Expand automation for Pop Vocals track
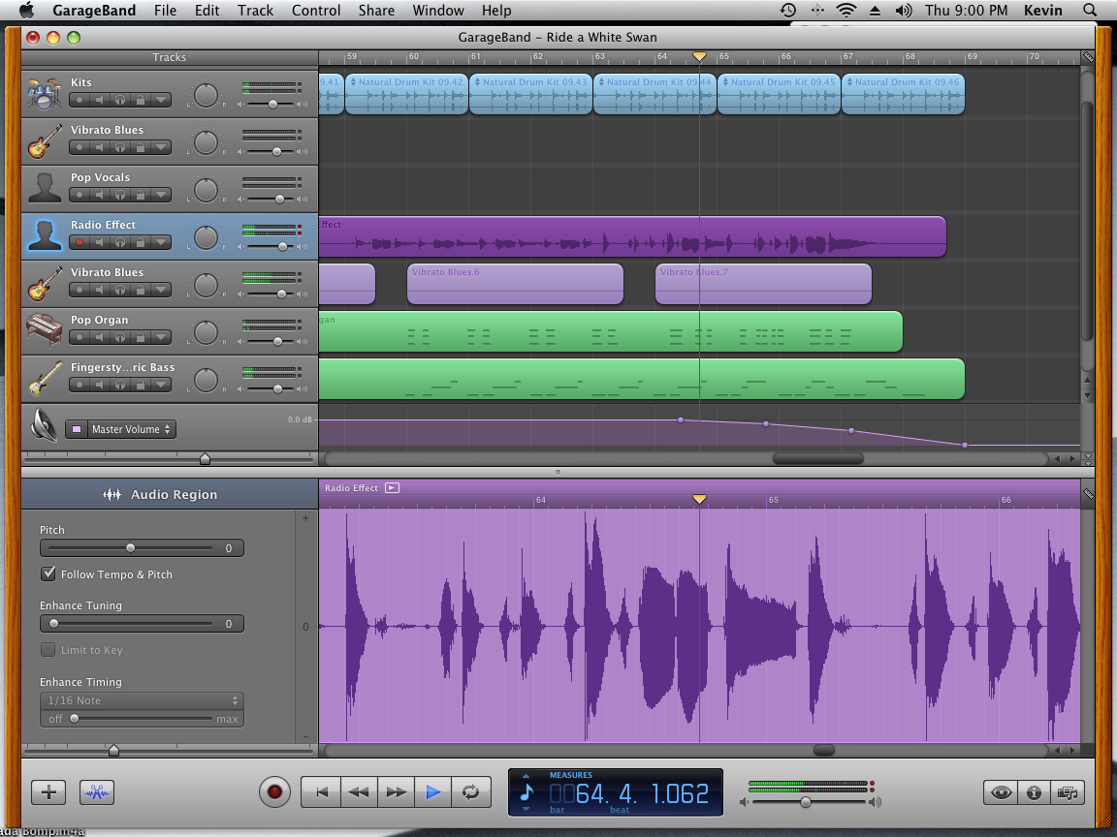 [x=161, y=195]
